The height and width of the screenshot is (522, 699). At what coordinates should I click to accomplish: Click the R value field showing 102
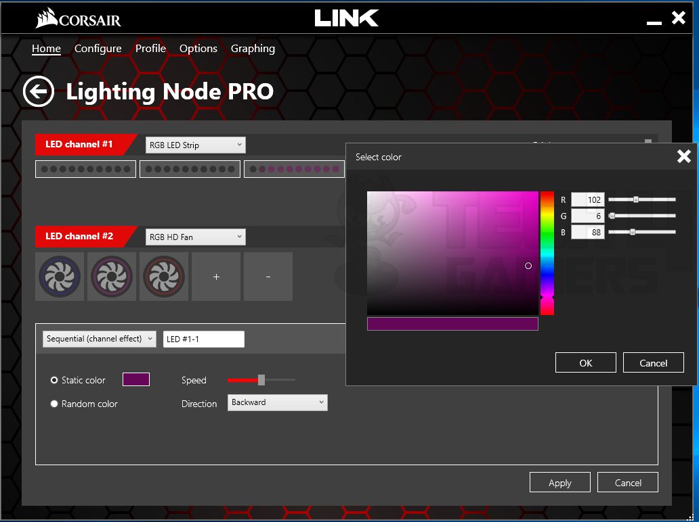(x=587, y=200)
